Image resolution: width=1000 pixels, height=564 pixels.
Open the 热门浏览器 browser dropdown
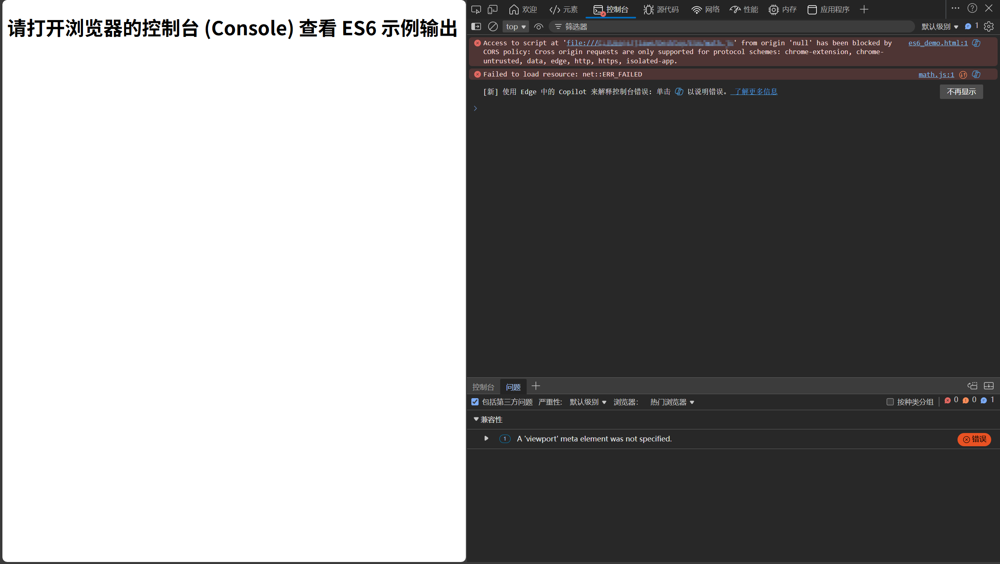[x=672, y=402]
